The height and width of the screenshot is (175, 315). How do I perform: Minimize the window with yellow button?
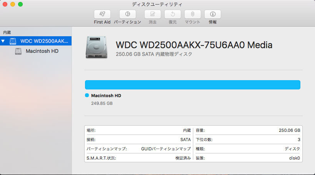tap(13, 4)
